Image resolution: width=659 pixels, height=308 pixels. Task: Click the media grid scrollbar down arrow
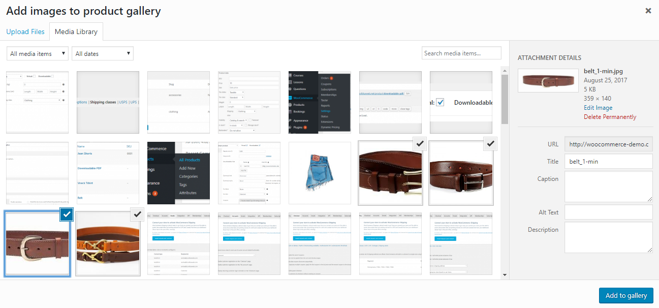click(505, 274)
